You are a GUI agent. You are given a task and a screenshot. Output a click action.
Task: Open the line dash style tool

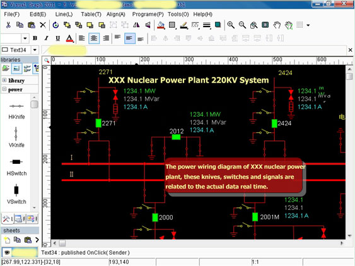click(195, 25)
